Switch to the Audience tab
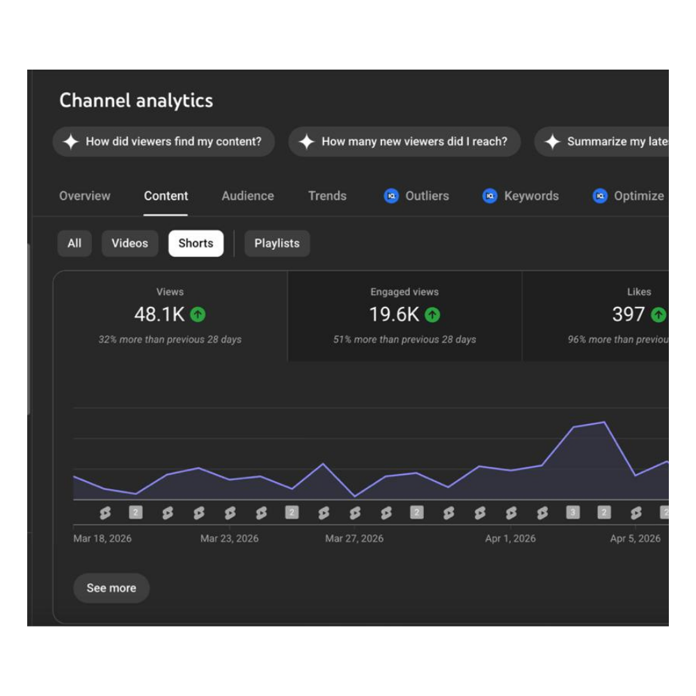The image size is (696, 696). point(248,196)
